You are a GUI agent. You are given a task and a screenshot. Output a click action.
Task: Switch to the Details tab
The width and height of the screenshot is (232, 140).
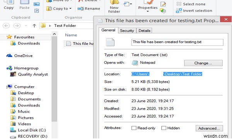(144, 31)
